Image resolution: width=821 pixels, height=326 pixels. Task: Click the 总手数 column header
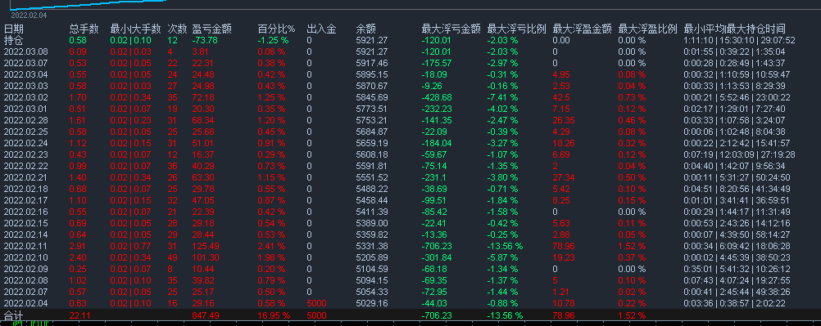(84, 29)
